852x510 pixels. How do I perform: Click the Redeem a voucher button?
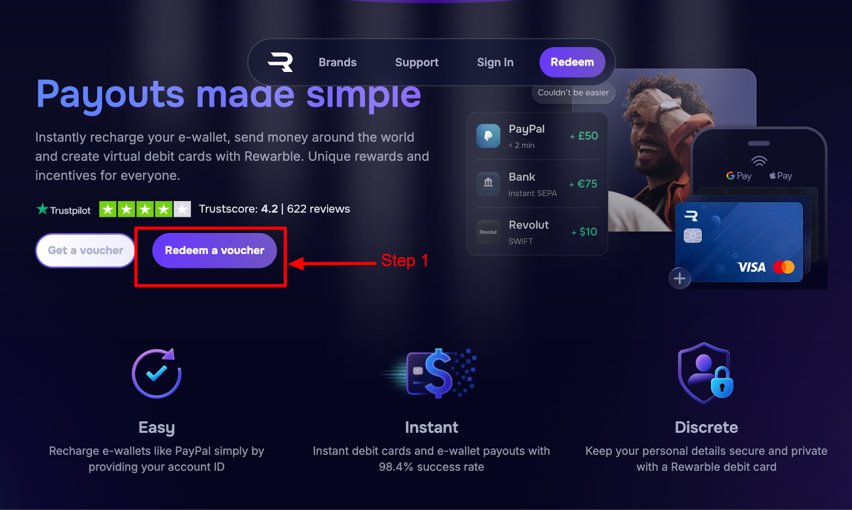coord(215,250)
